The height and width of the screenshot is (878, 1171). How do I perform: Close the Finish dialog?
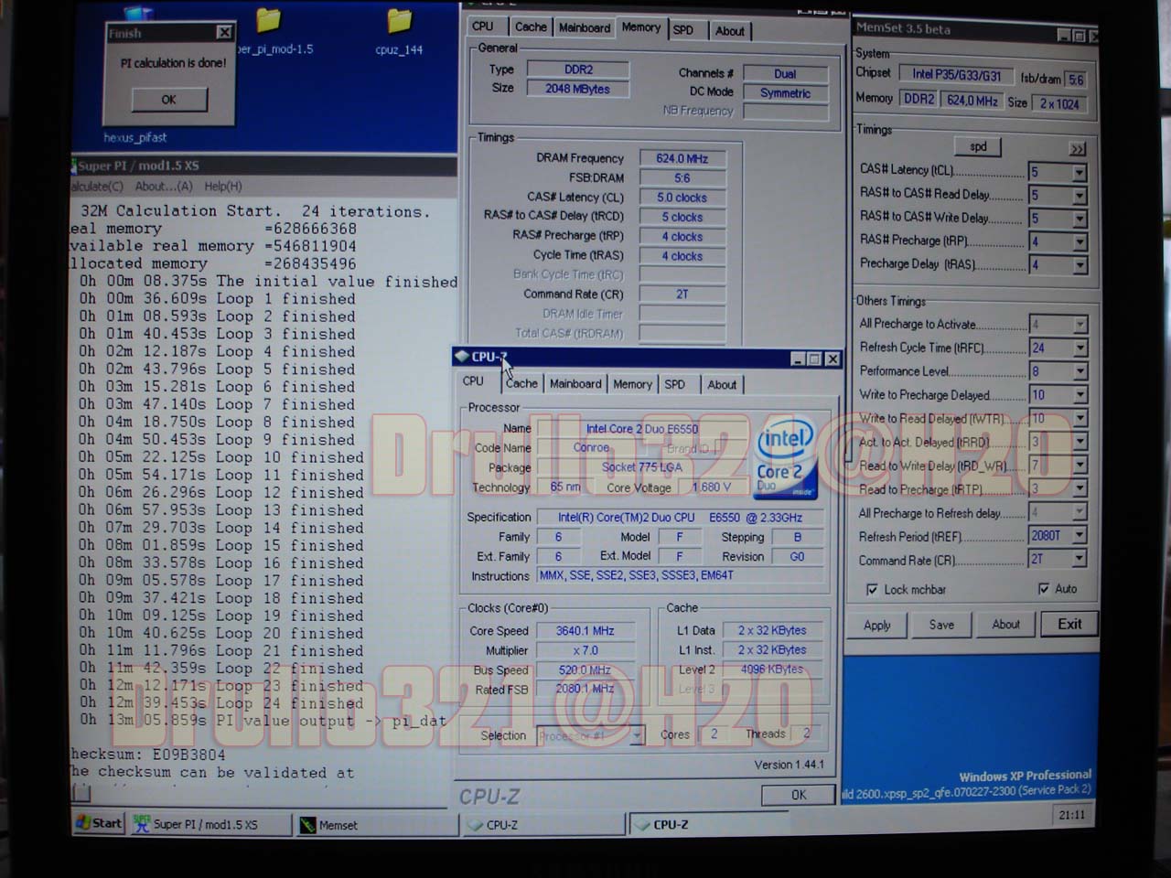tap(224, 32)
